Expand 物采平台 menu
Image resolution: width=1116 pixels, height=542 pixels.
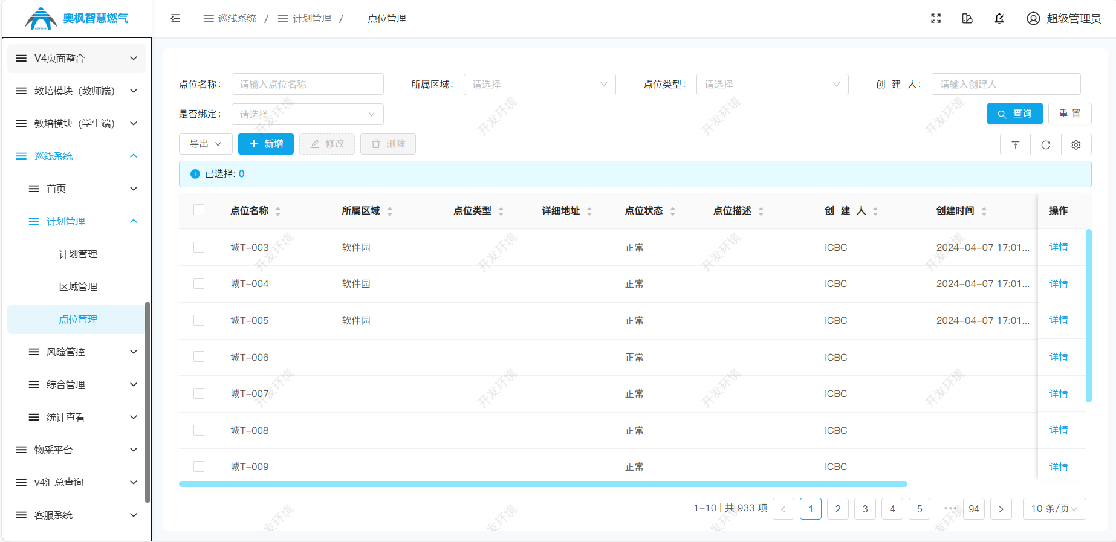click(76, 450)
